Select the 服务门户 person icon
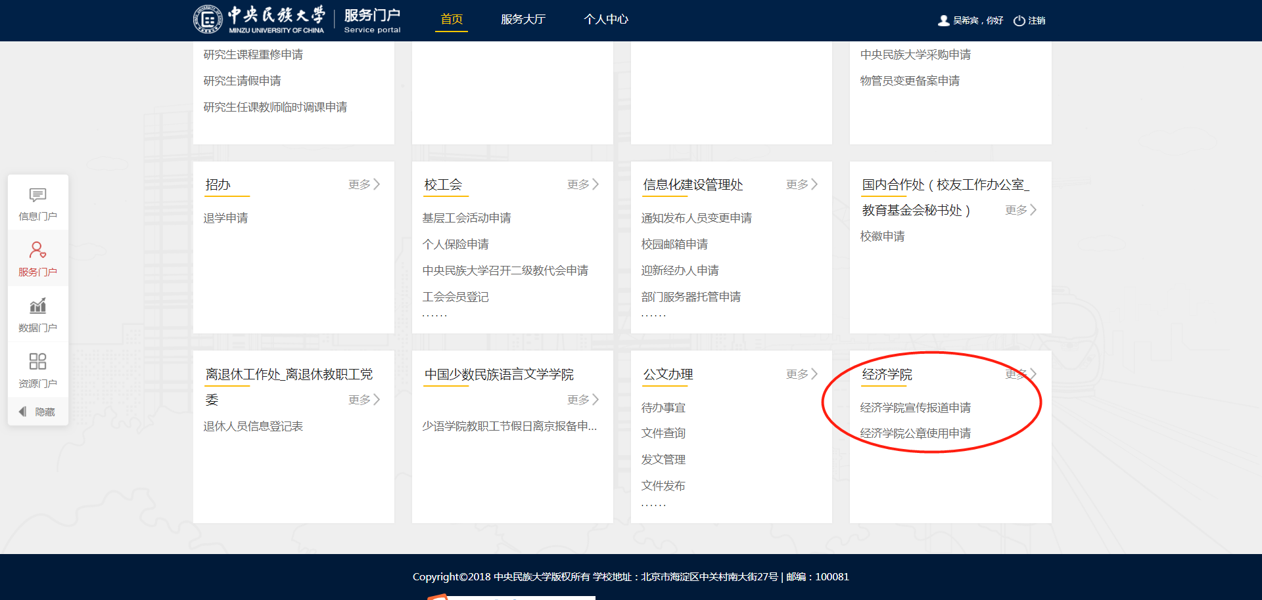 point(37,250)
